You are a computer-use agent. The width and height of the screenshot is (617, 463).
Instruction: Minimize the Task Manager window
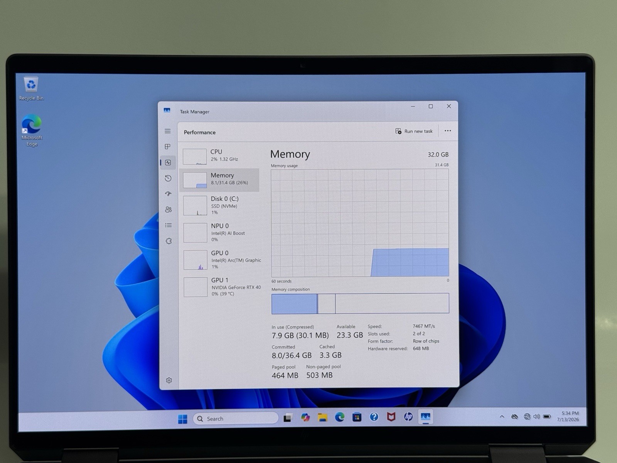[x=413, y=106]
